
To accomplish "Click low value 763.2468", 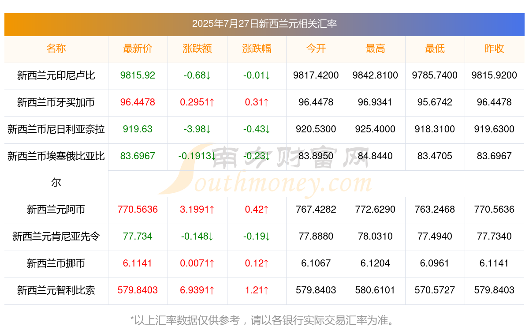I will [435, 210].
